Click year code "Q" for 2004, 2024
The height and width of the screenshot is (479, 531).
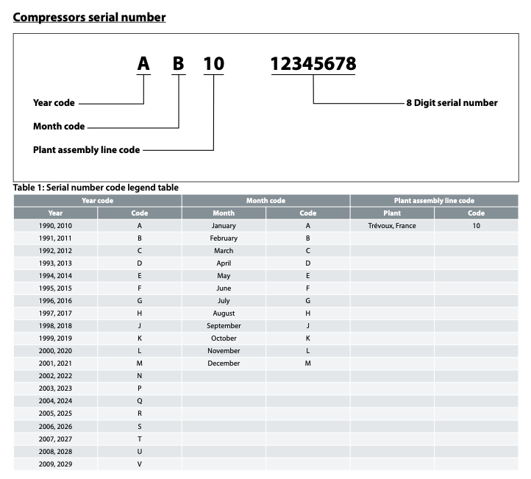tap(140, 401)
